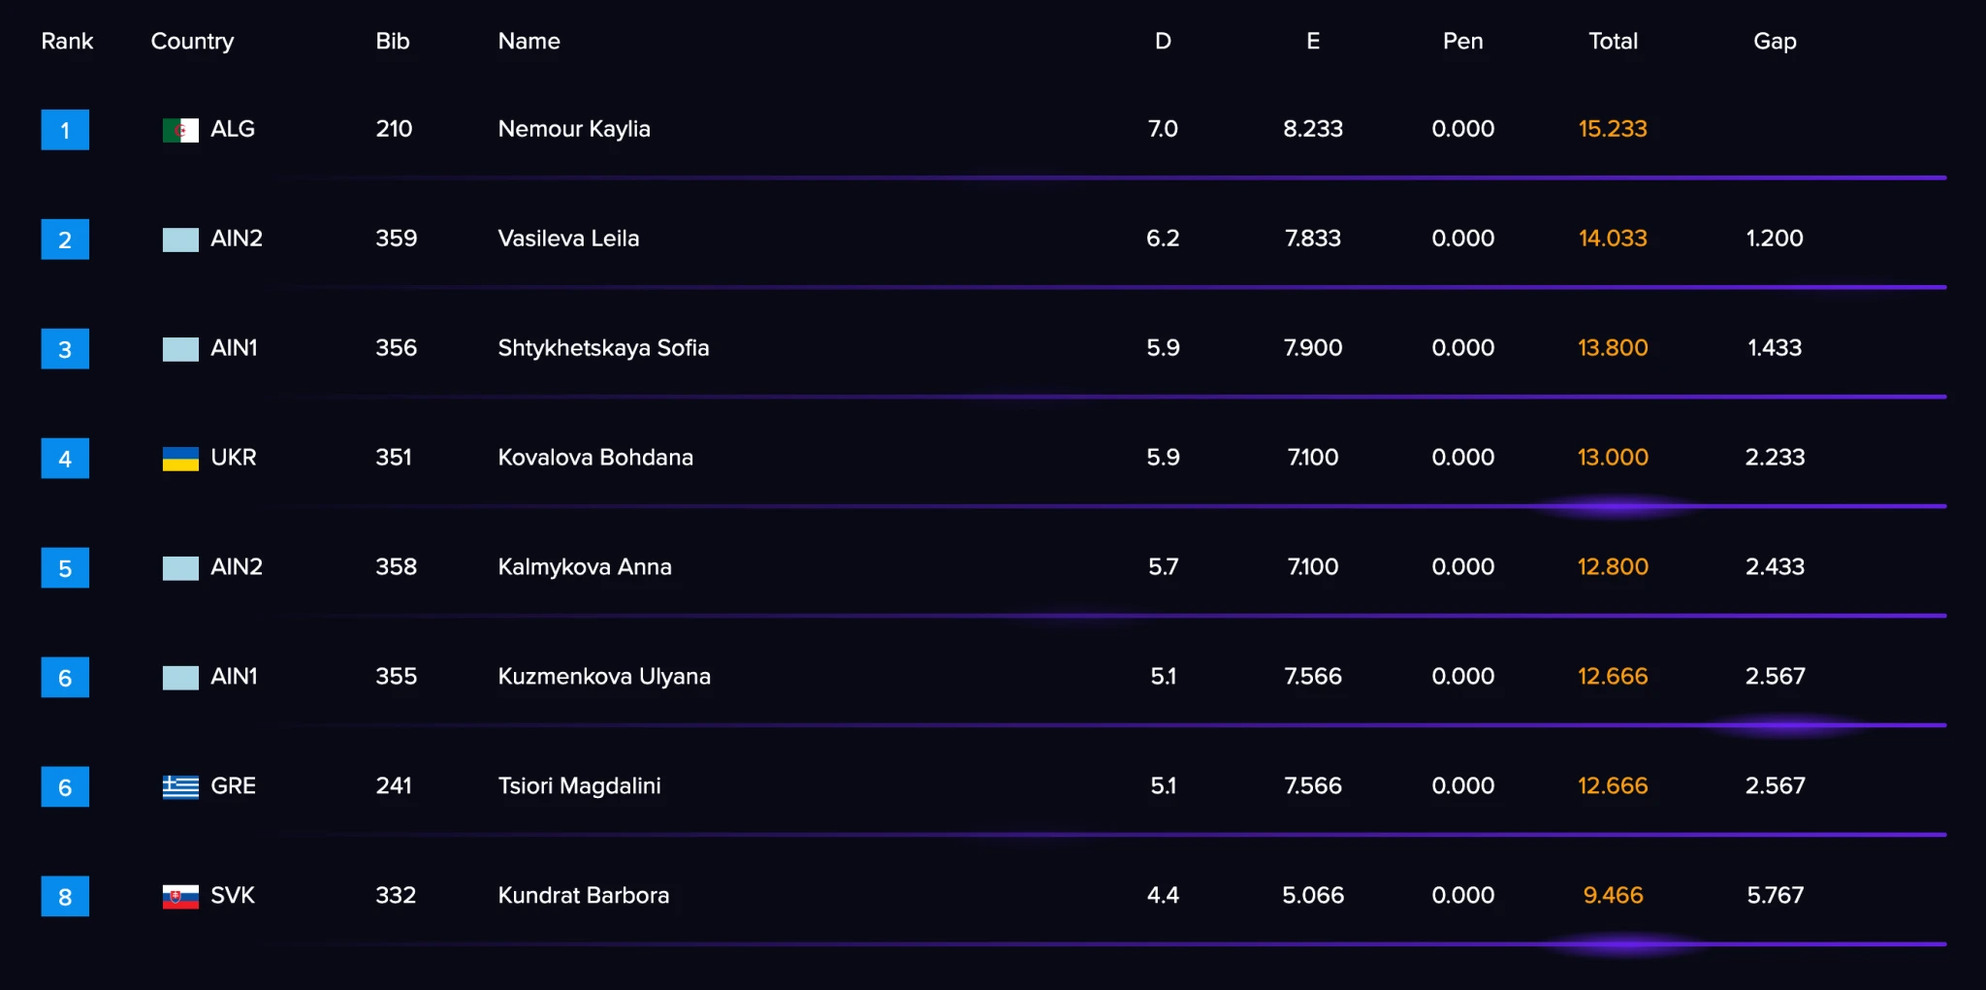Click the Ukraine flag icon
The height and width of the screenshot is (990, 1986).
point(180,459)
